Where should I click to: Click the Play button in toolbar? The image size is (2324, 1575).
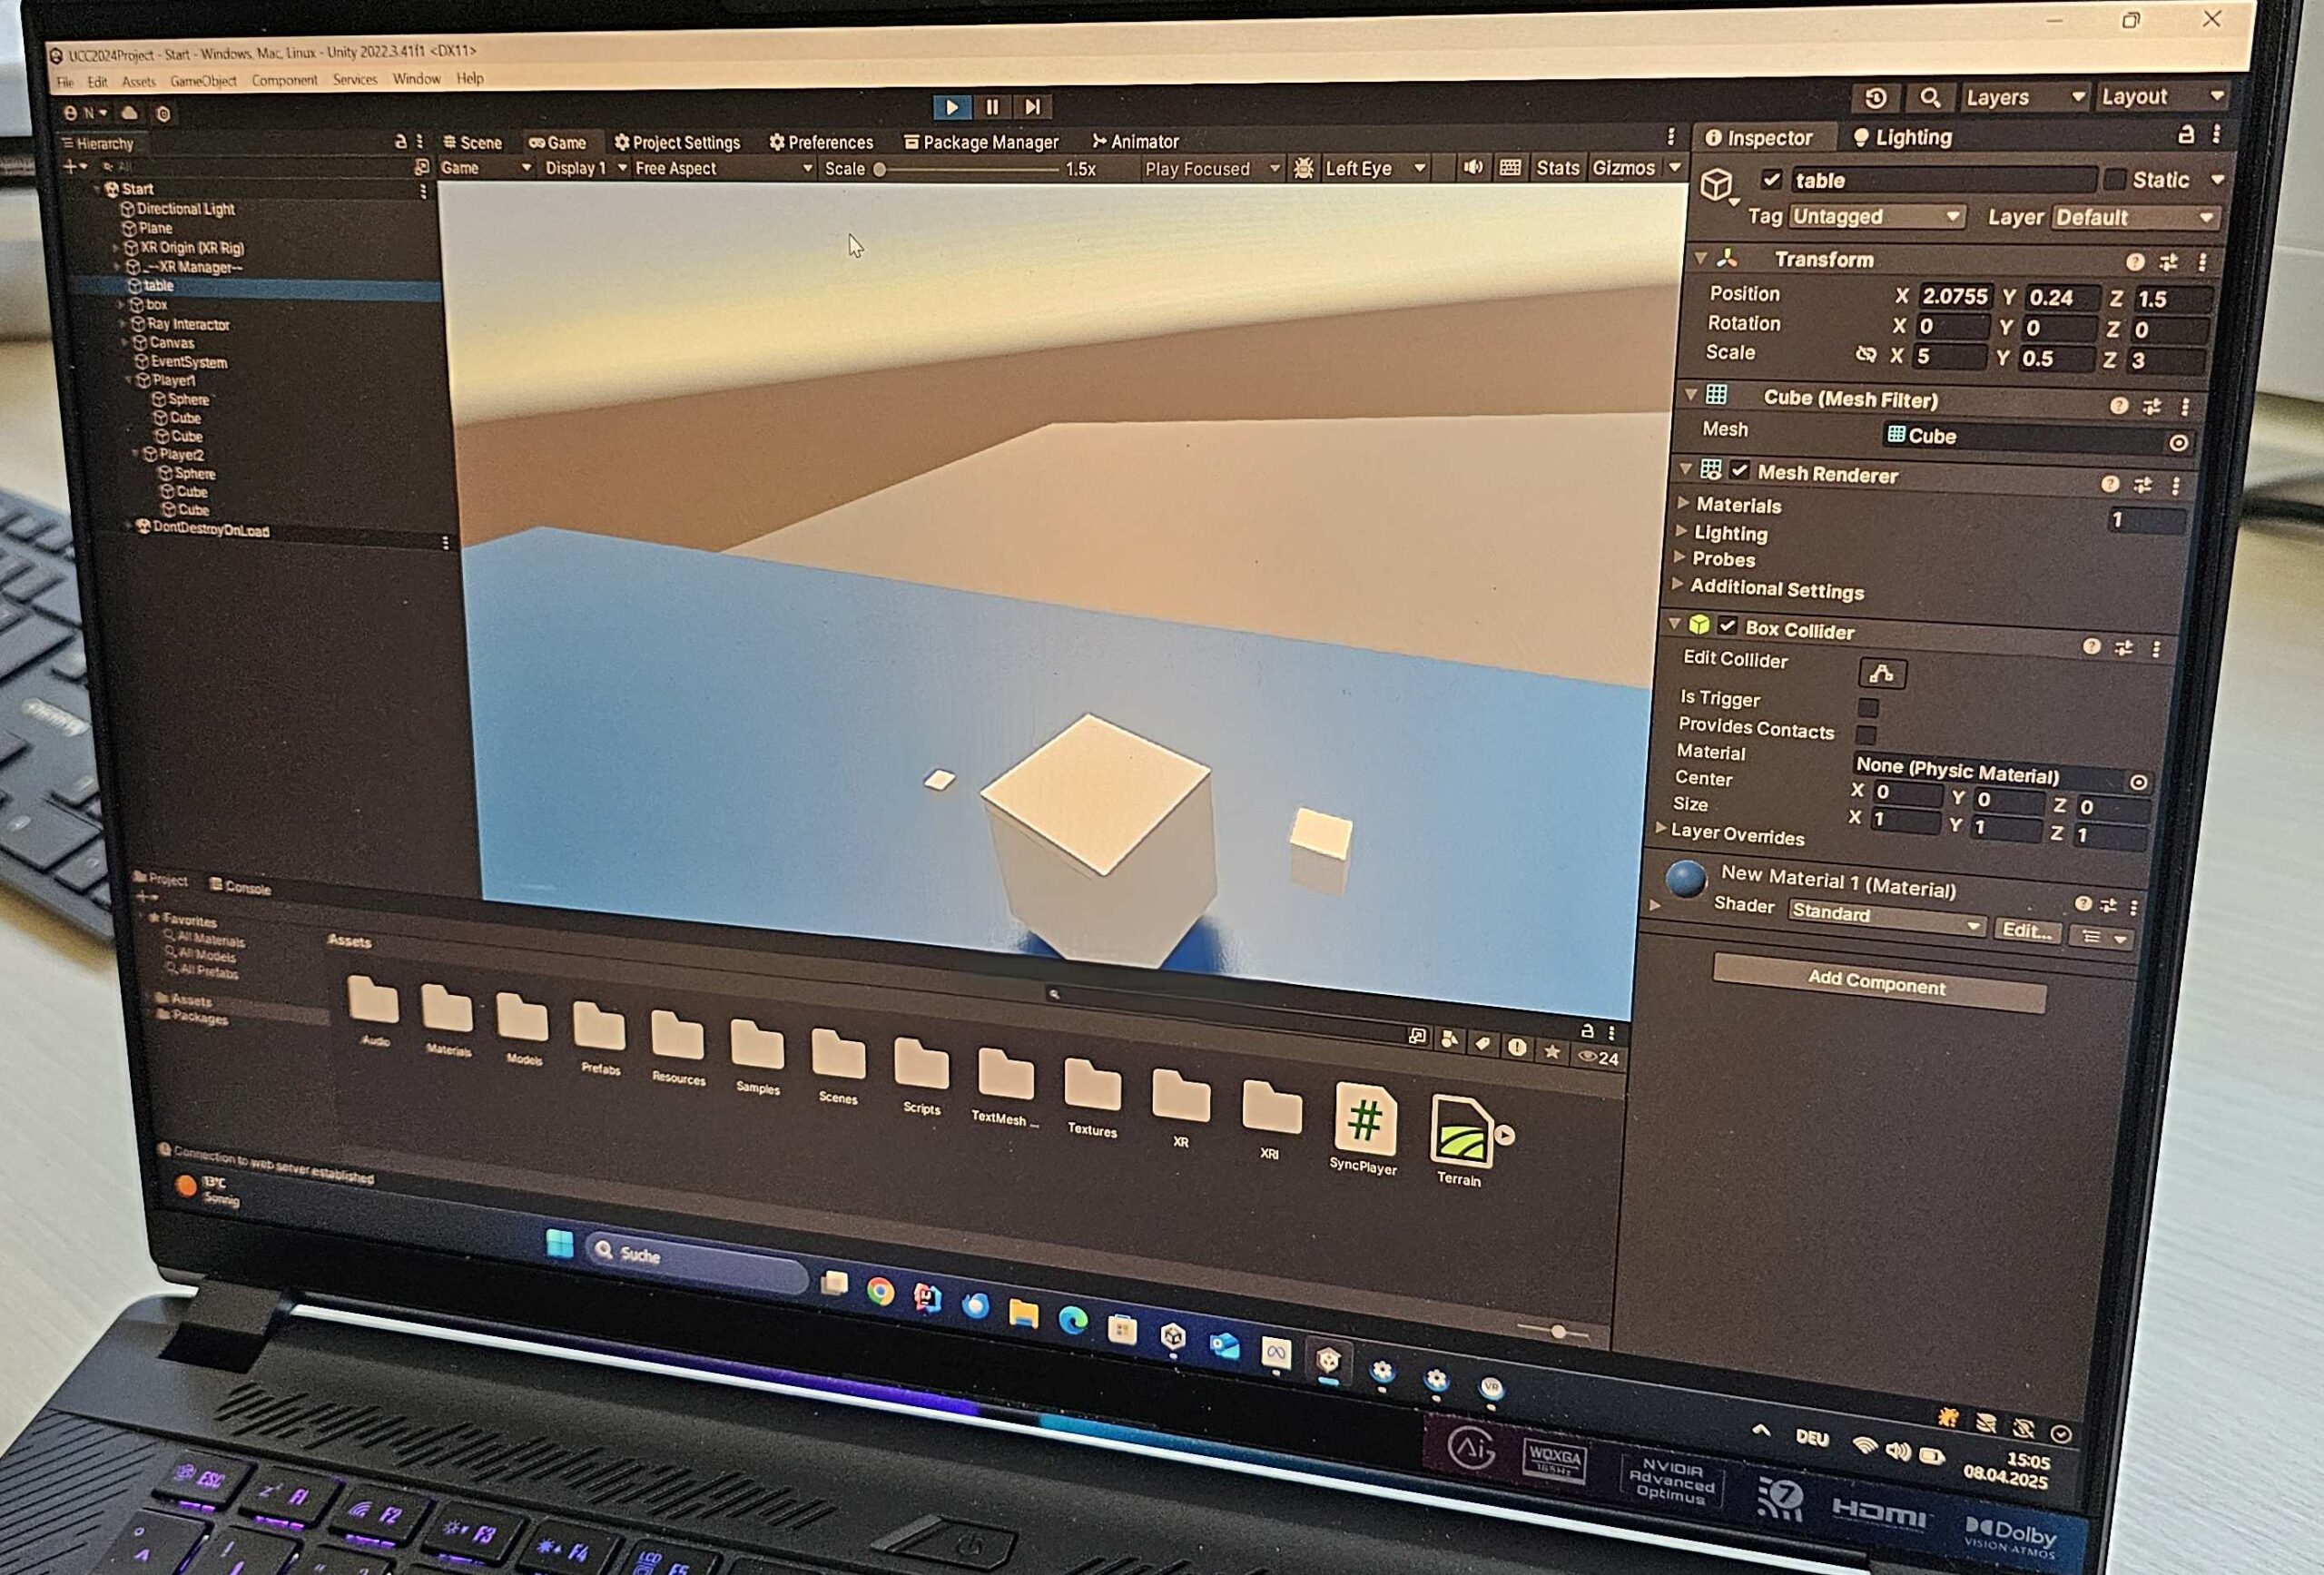tap(951, 107)
